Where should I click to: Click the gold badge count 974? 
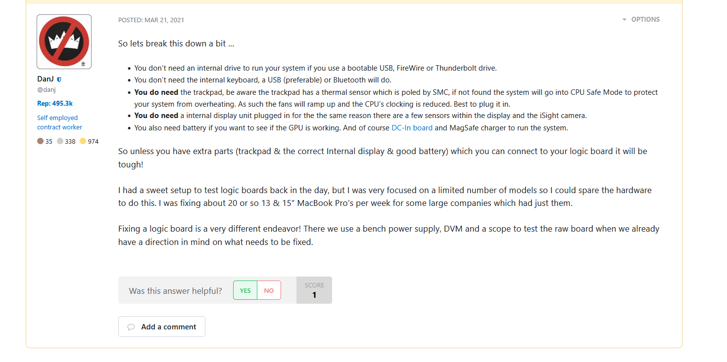[93, 142]
